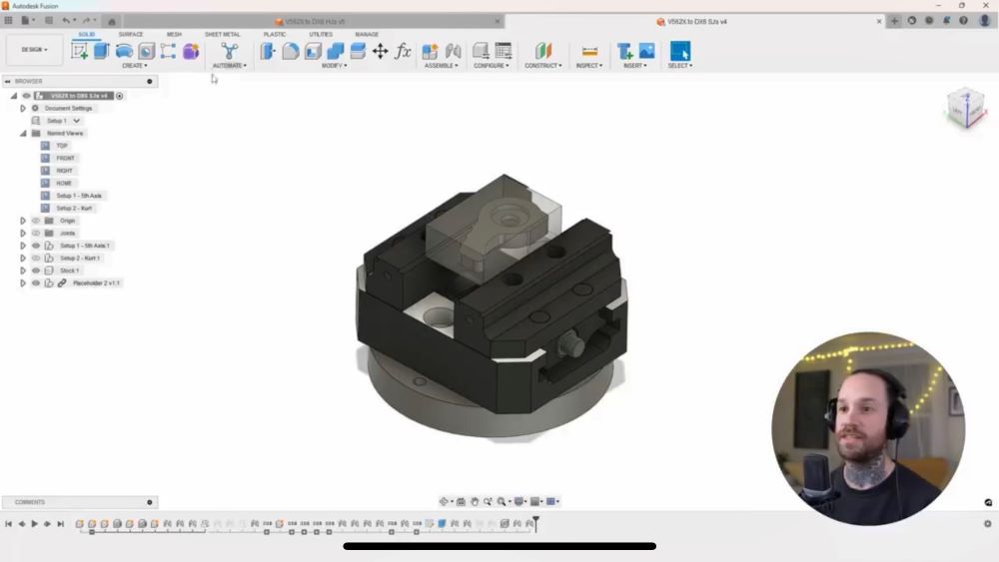Viewport: 999px width, 562px height.
Task: Select the Fillet tool
Action: pyautogui.click(x=291, y=51)
